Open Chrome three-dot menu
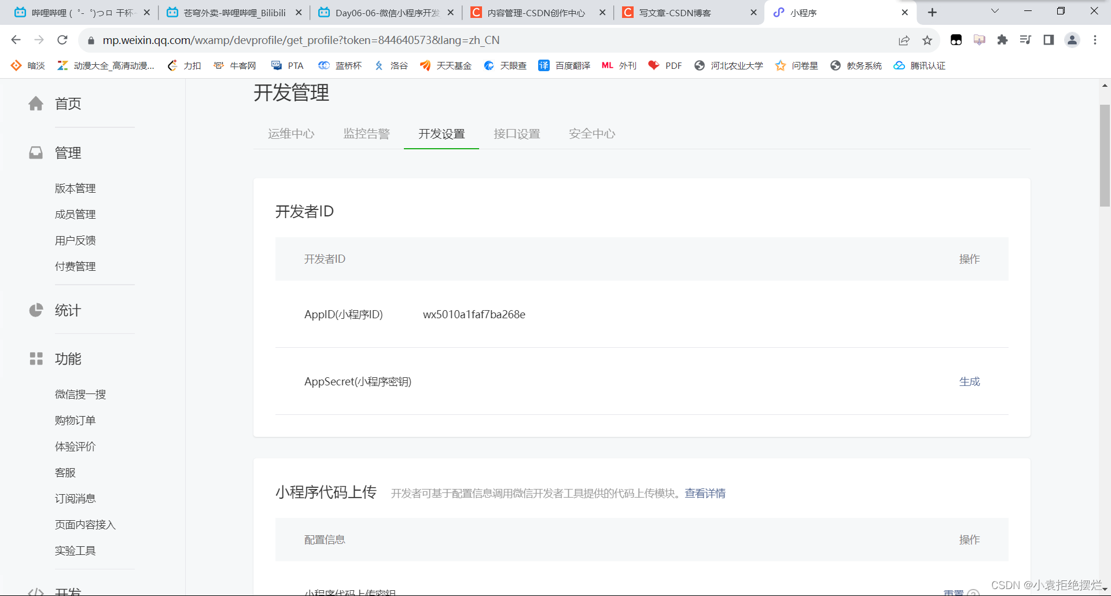 pyautogui.click(x=1095, y=40)
